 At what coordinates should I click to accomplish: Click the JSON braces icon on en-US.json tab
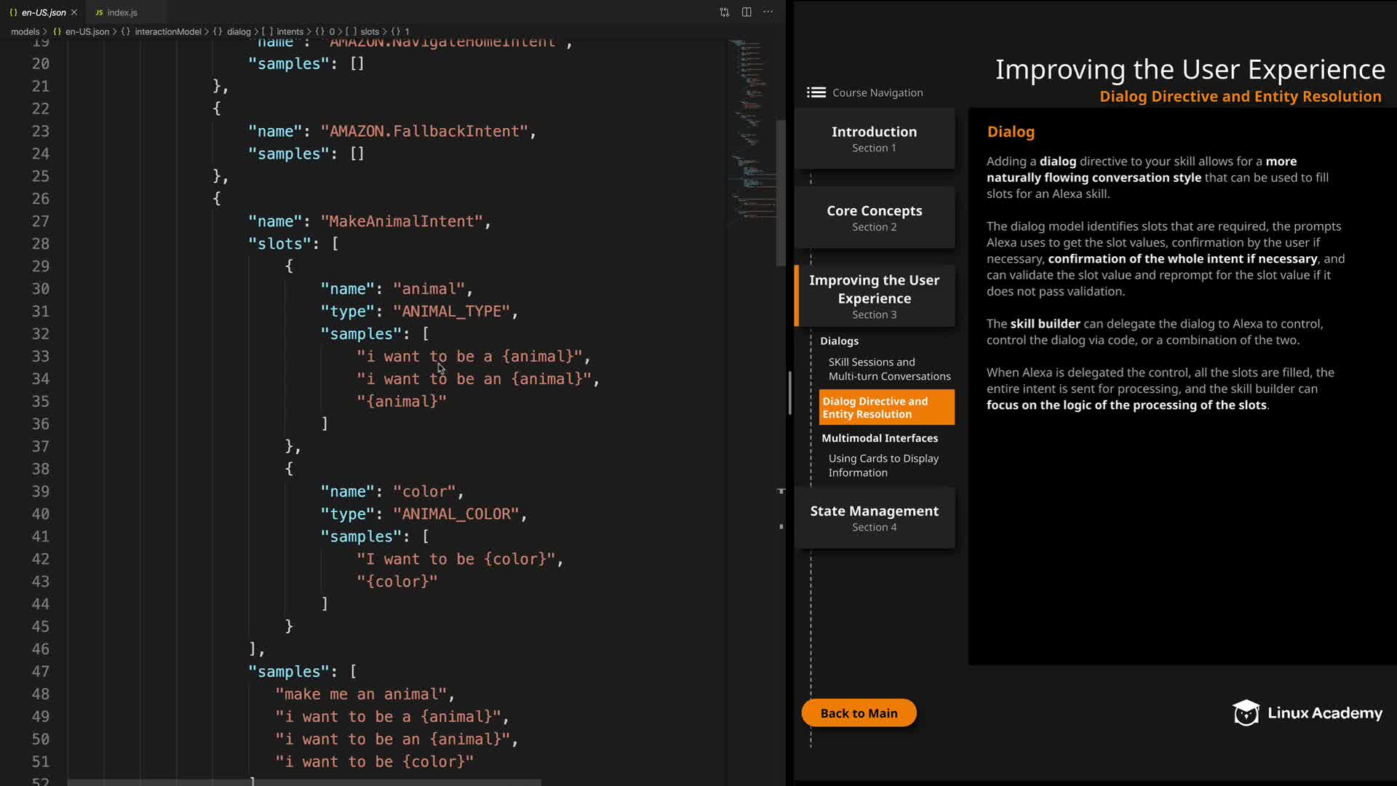pos(13,12)
